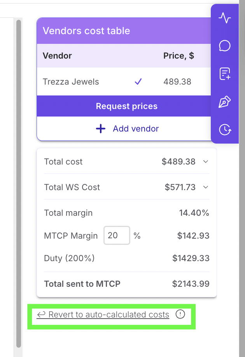Focus the MTCP Margin percent field

[x=116, y=236]
